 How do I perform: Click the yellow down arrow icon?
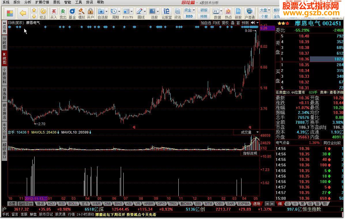pyautogui.click(x=34, y=16)
